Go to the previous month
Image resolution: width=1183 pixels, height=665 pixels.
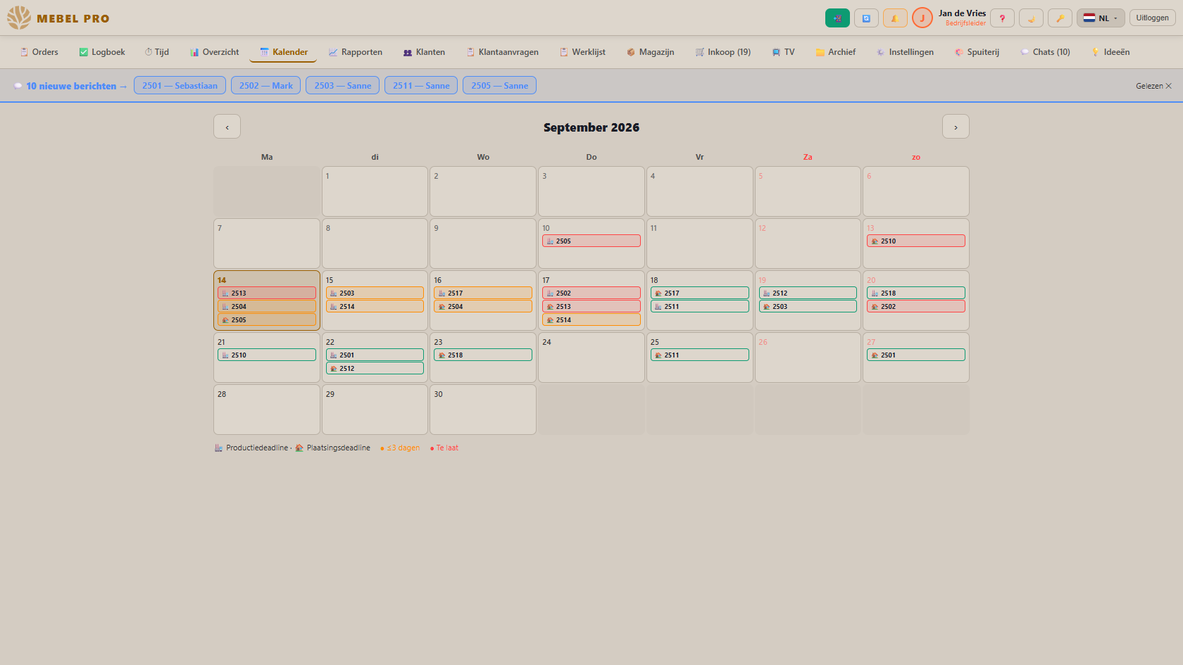[227, 127]
